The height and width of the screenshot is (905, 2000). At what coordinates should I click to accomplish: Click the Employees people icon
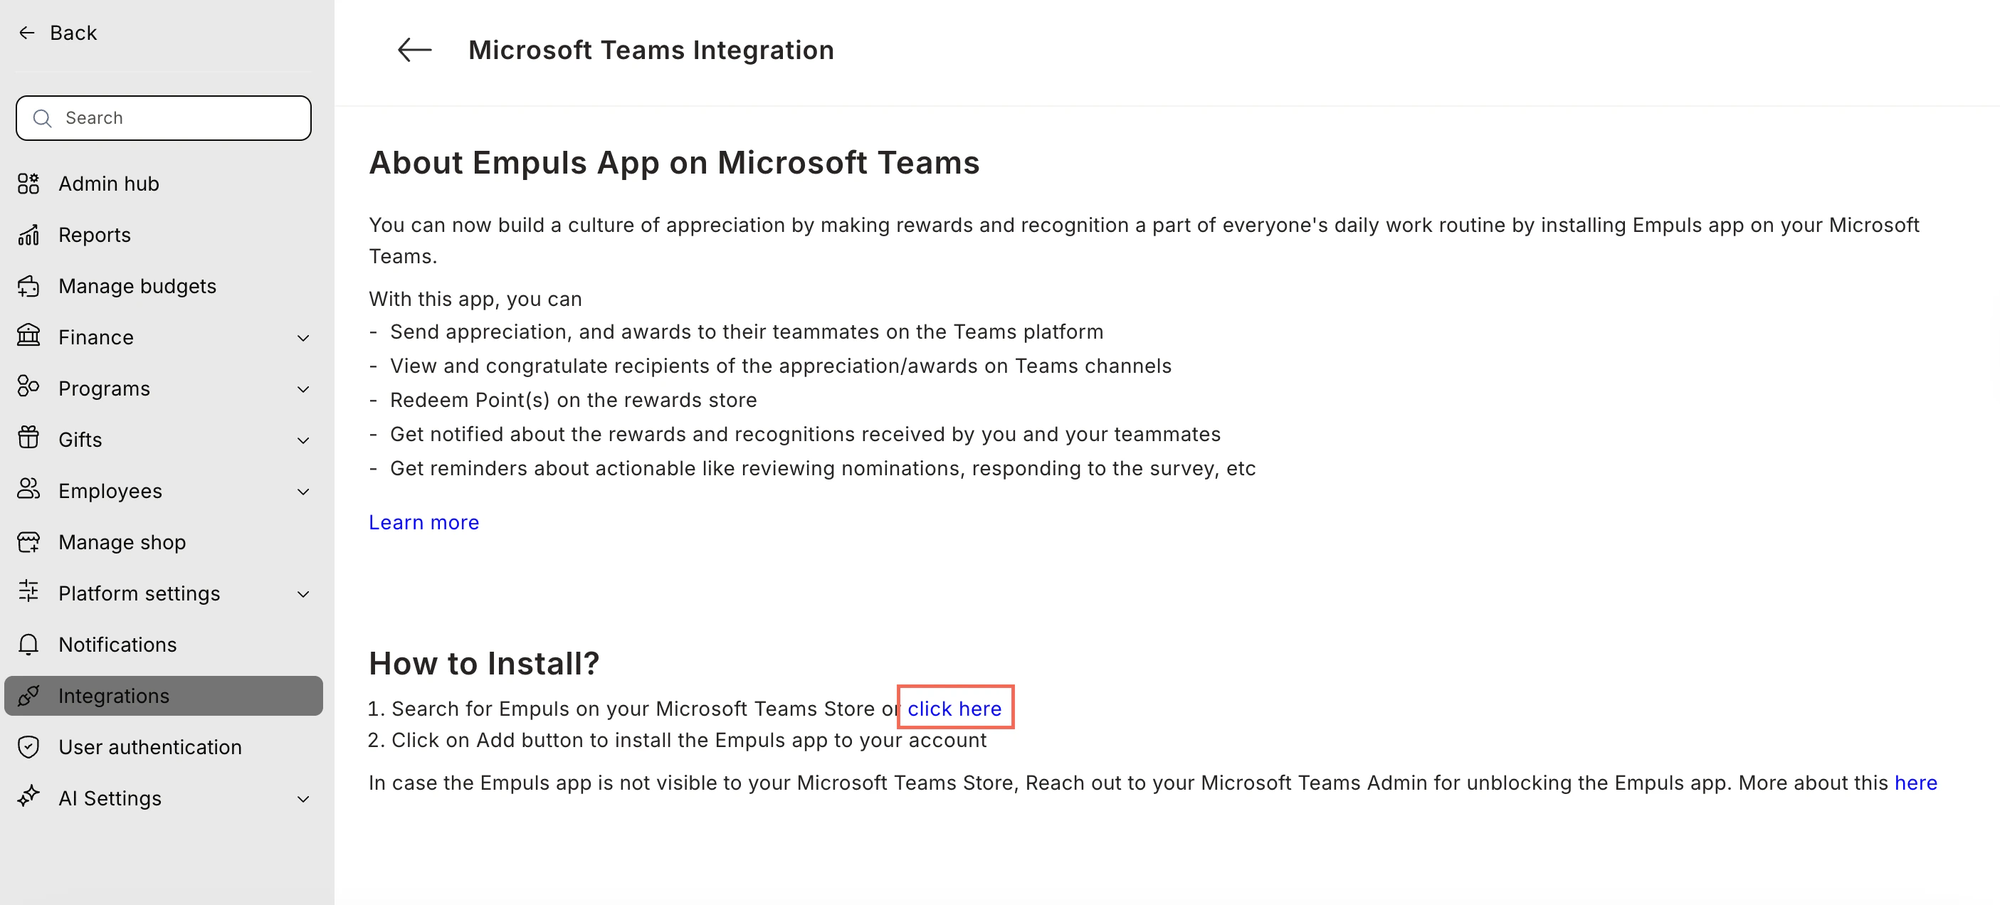tap(28, 489)
